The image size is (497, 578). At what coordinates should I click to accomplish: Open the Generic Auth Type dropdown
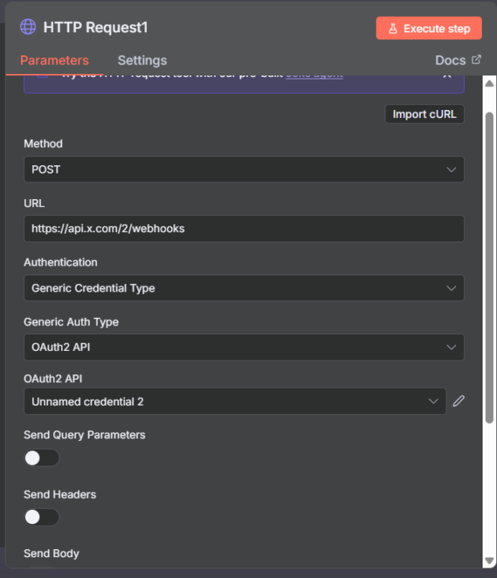click(243, 348)
